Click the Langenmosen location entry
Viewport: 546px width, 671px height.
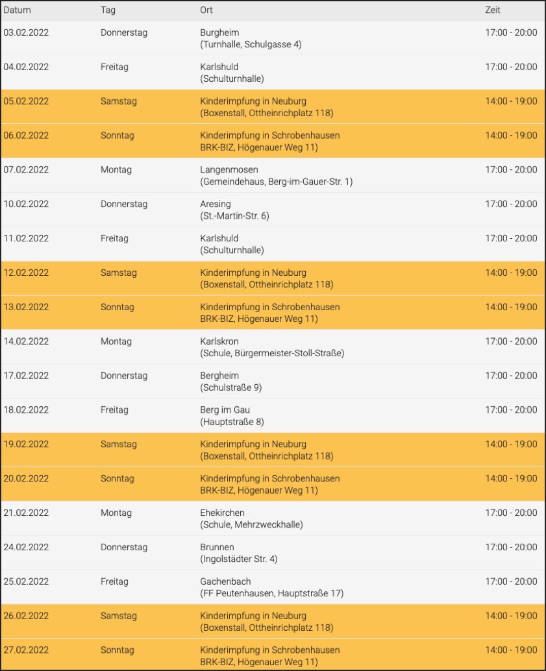click(227, 170)
